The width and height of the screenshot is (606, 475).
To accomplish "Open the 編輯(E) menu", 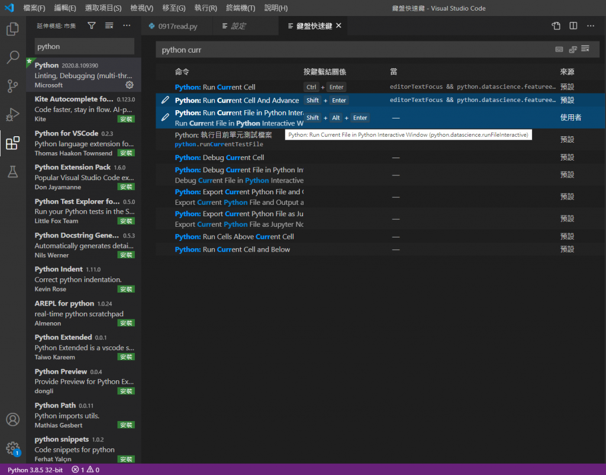I will [65, 8].
